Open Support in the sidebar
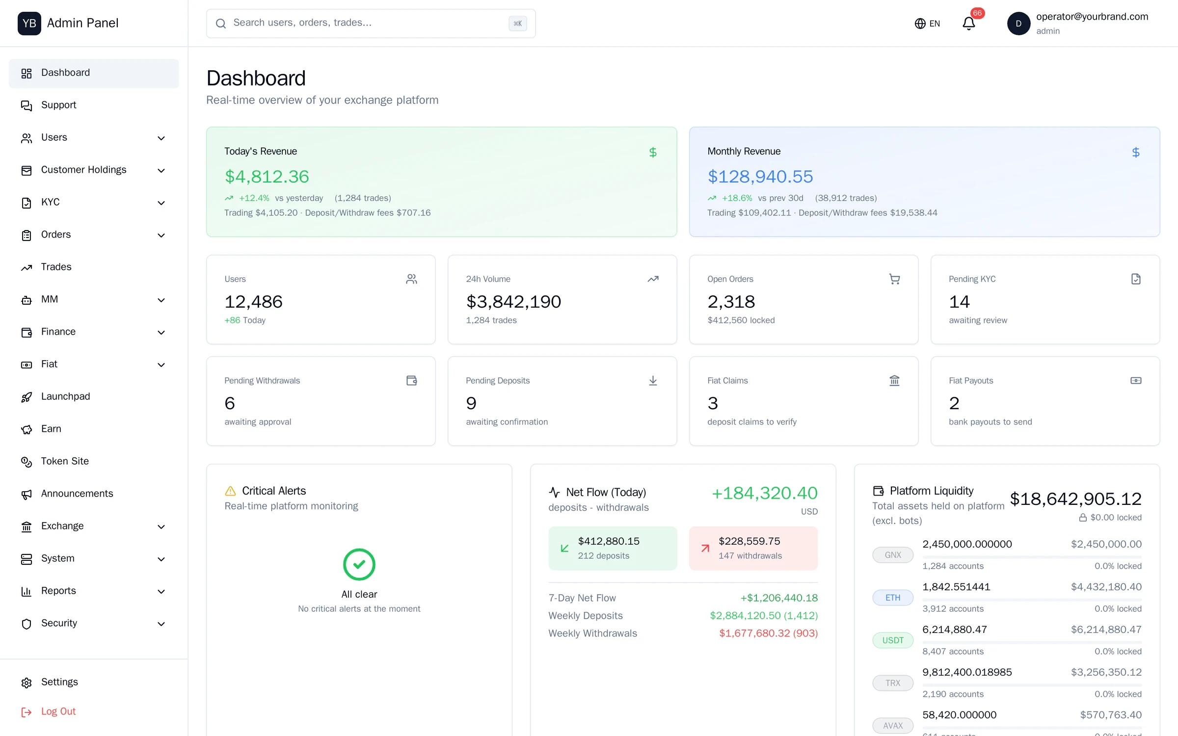The image size is (1178, 736). point(94,105)
